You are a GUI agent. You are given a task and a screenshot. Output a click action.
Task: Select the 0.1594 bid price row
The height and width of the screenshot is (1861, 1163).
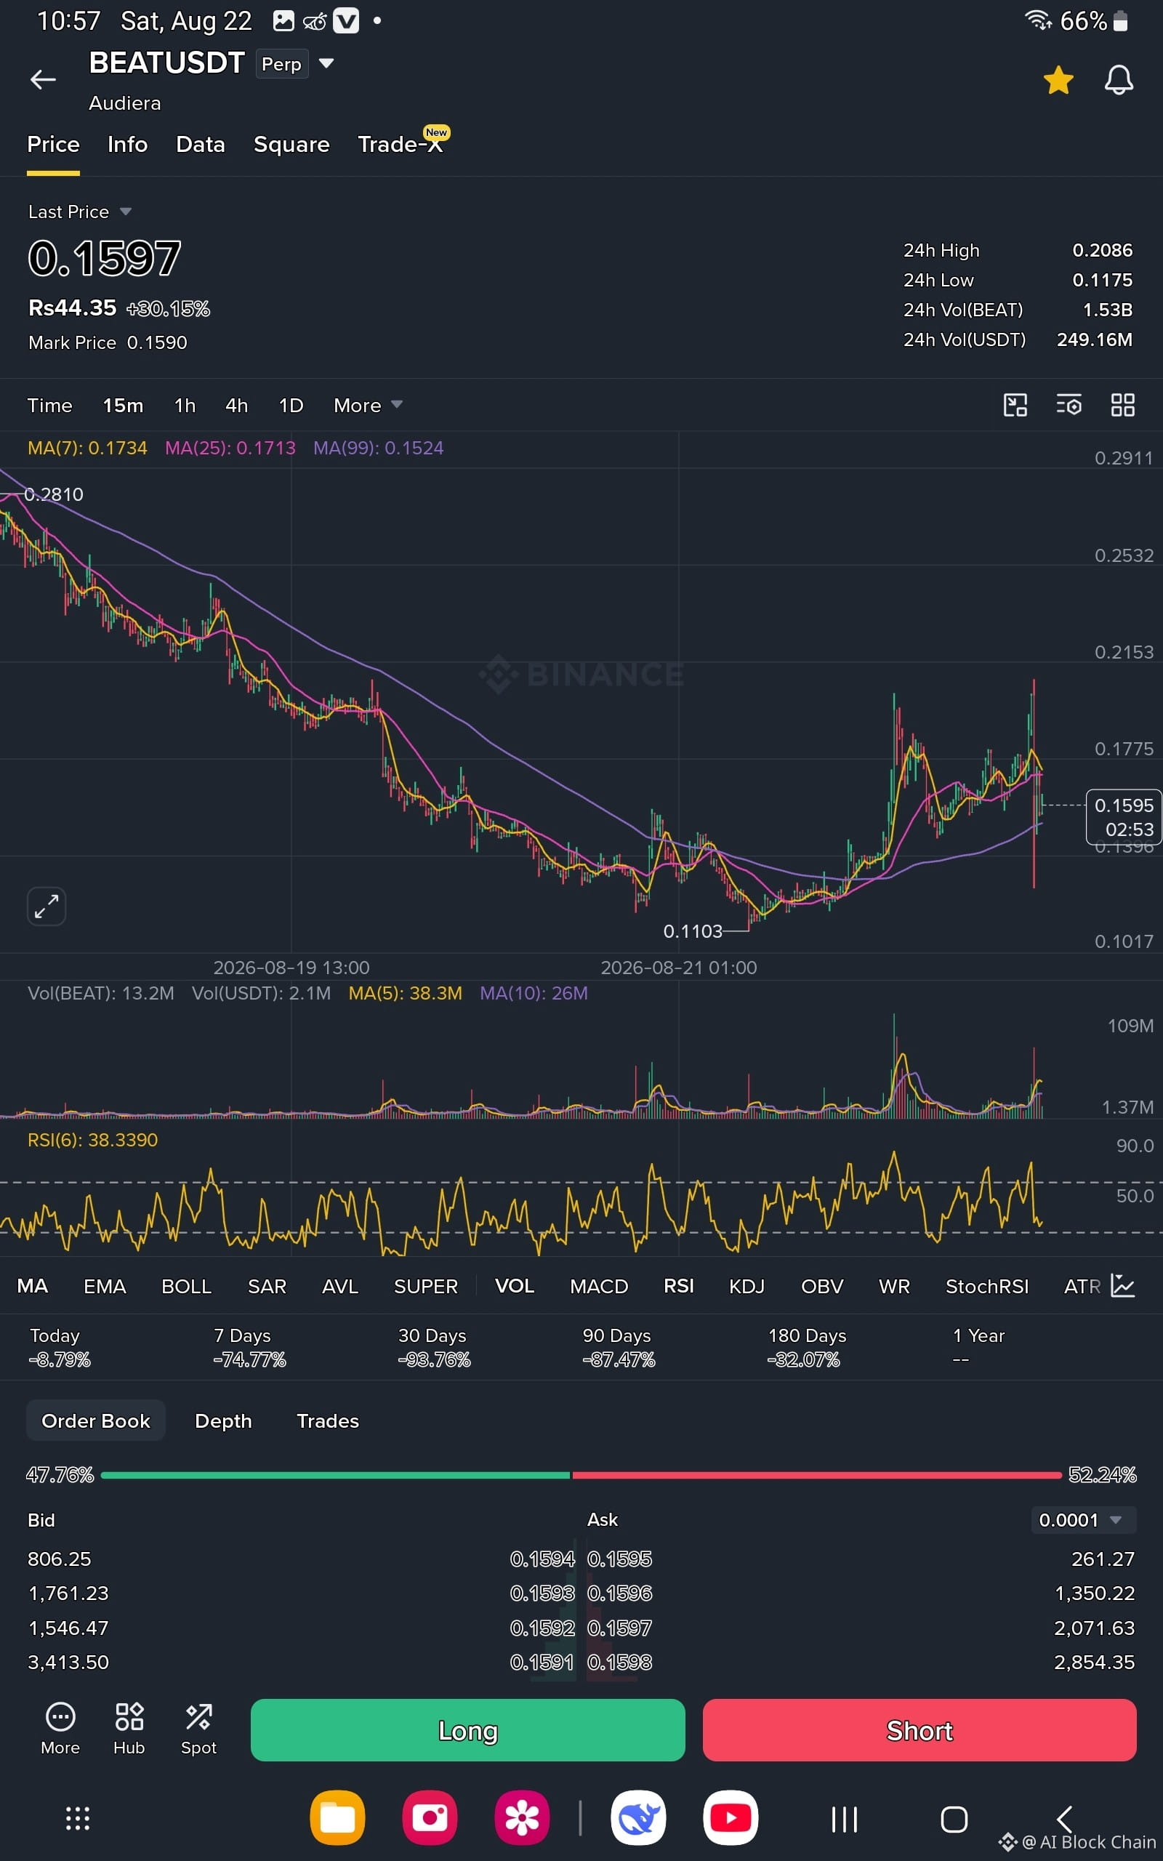[302, 1559]
